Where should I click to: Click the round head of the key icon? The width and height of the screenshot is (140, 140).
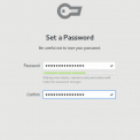(x=64, y=11)
